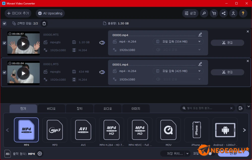Click Edit (편집) for 00001.mp4
Viewport: 252px width, 160px height.
[227, 72]
